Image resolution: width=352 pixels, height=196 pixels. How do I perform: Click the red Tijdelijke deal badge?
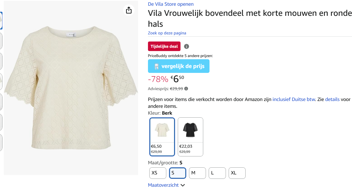(x=164, y=46)
